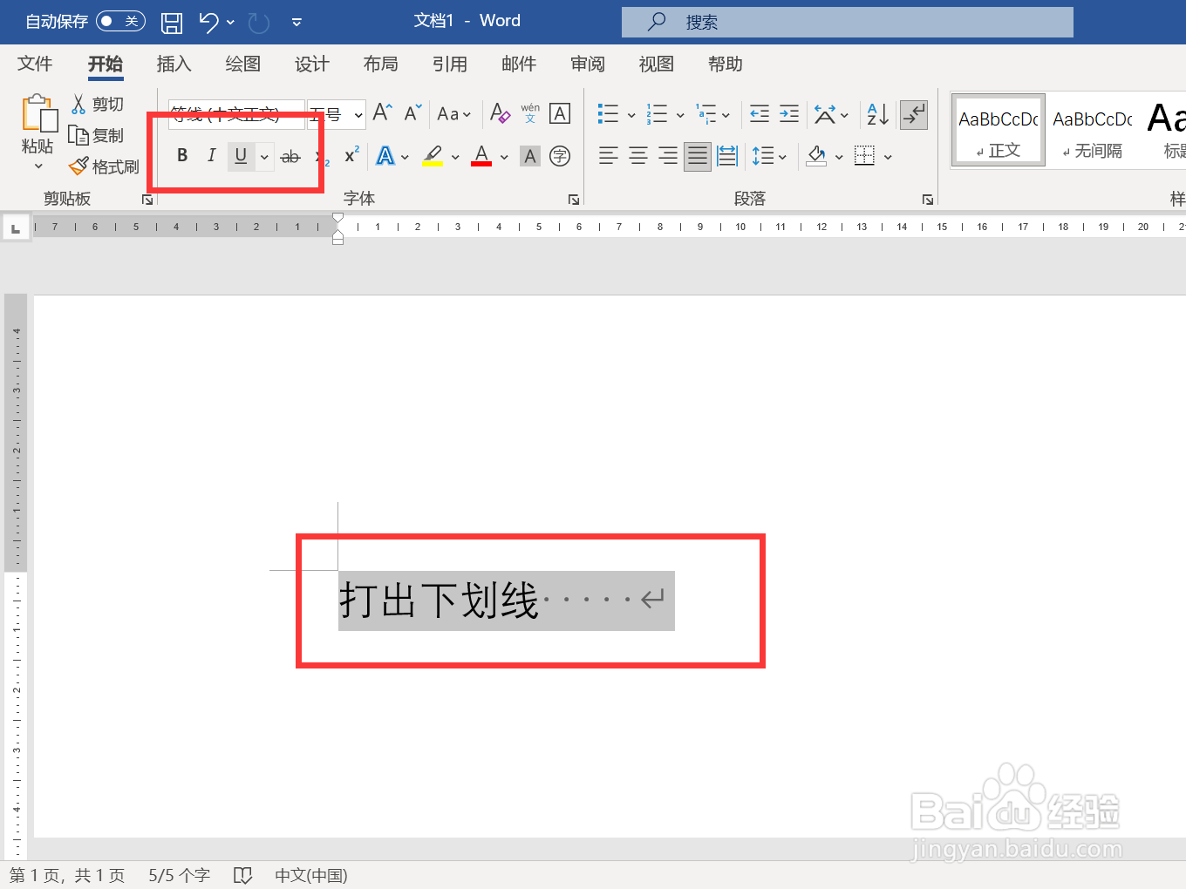Click the font name combo box

[236, 114]
